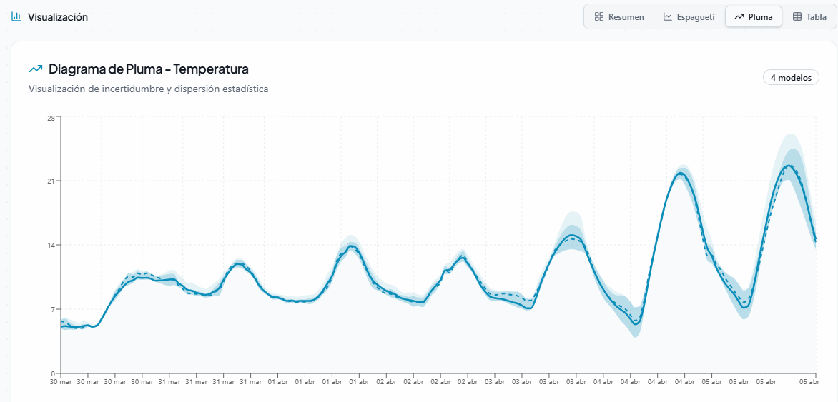Screen dimensions: 838x402
Task: Click the leftmost "30 mar" x-axis label
Action: point(61,382)
